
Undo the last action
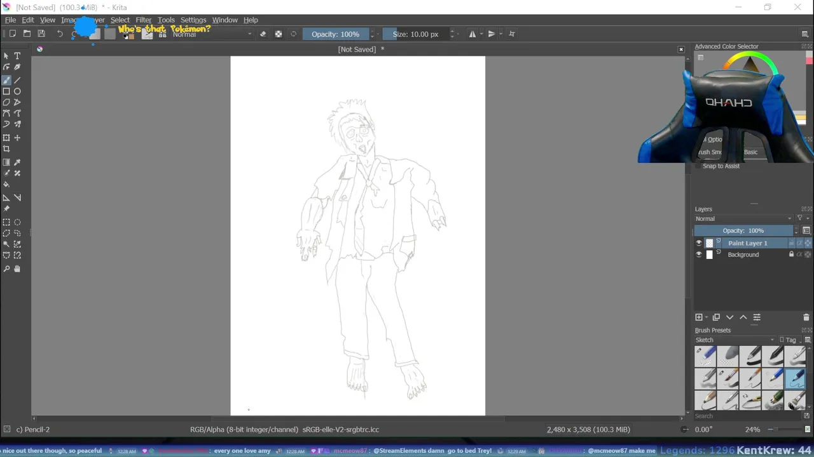click(x=60, y=34)
